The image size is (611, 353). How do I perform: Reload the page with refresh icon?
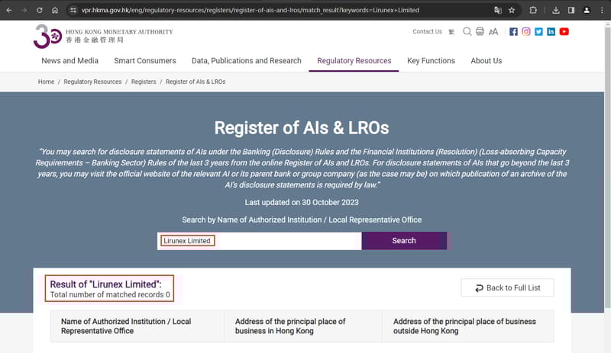pyautogui.click(x=40, y=10)
